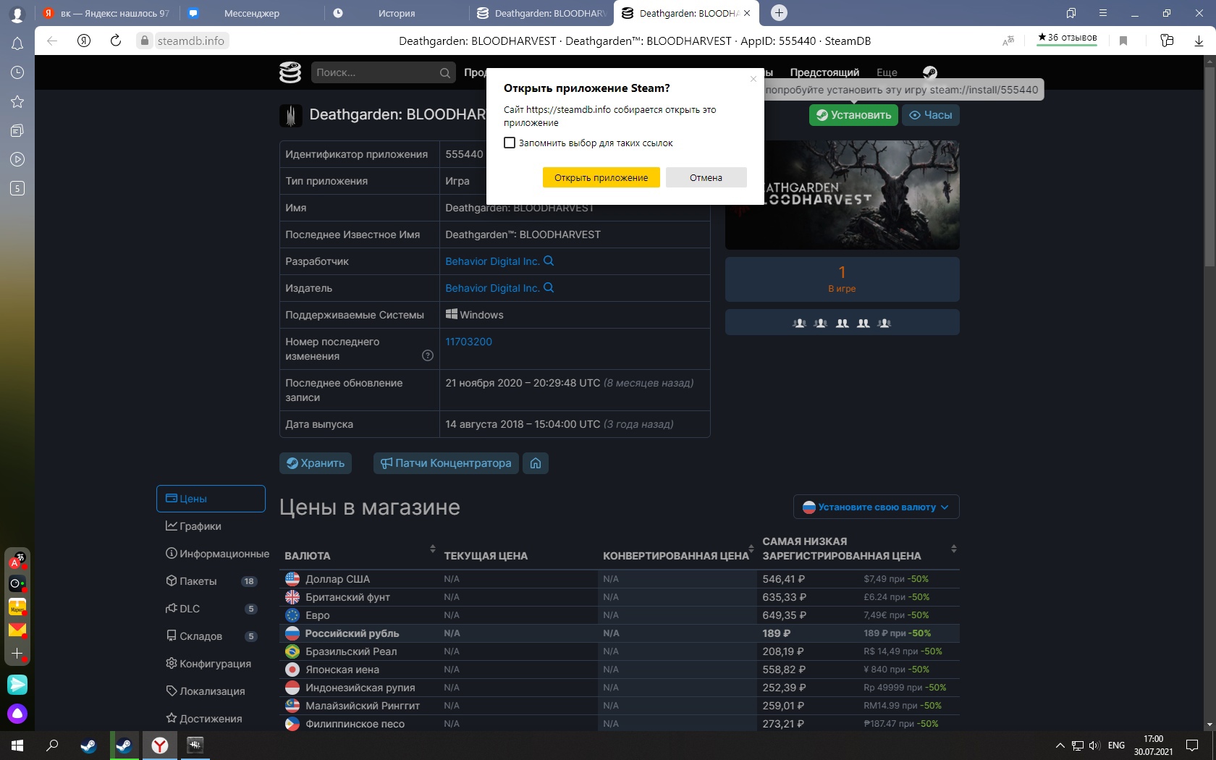Switch to the 'Мессенджер' browser tab
The height and width of the screenshot is (760, 1216).
coord(250,13)
